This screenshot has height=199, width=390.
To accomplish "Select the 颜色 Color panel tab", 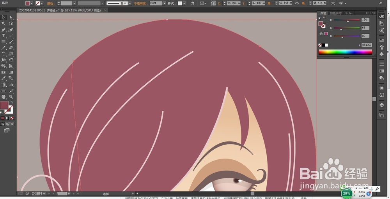I will point(323,13).
